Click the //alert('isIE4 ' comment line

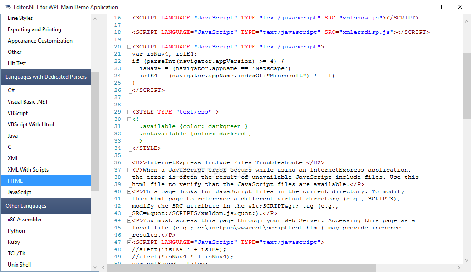click(179, 249)
